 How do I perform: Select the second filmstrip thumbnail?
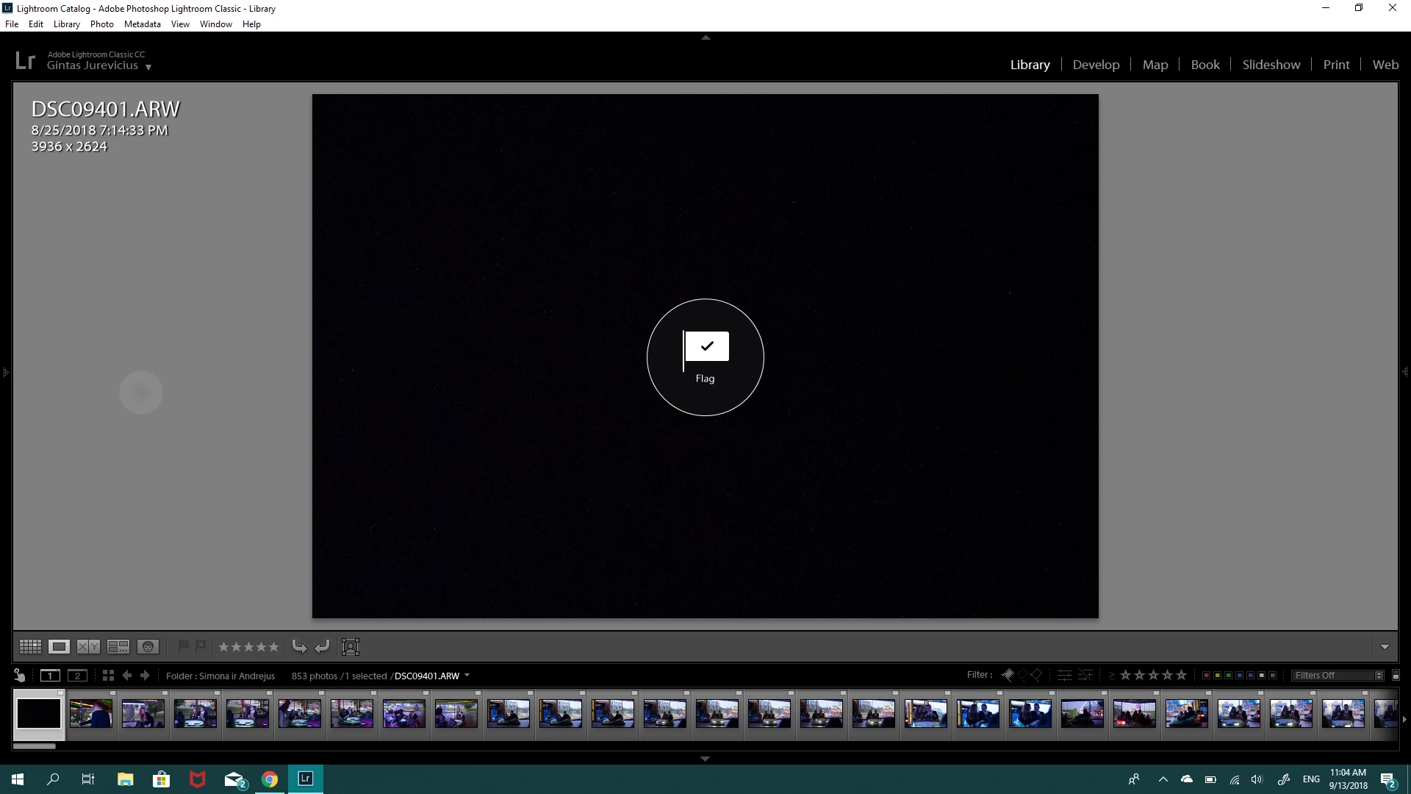tap(91, 713)
